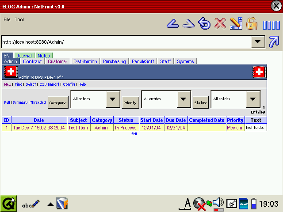Open the File menu

click(7, 19)
